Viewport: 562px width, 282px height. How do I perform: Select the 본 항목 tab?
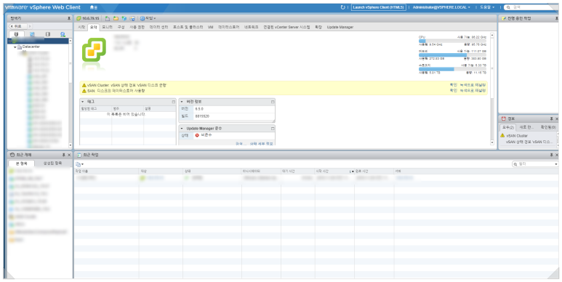click(22, 163)
